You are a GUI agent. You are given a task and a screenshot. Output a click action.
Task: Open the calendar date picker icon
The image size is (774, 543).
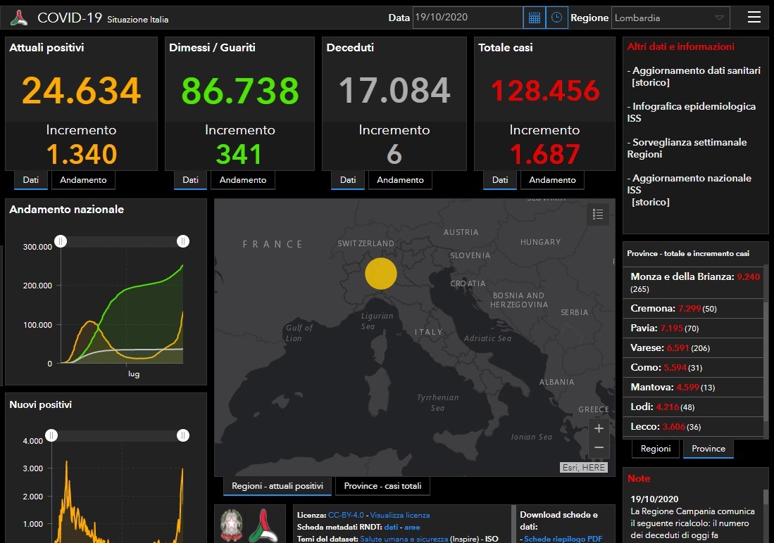(x=534, y=18)
